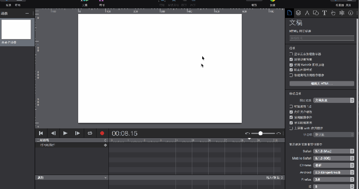Open the Safari version dropdown

click(333, 152)
